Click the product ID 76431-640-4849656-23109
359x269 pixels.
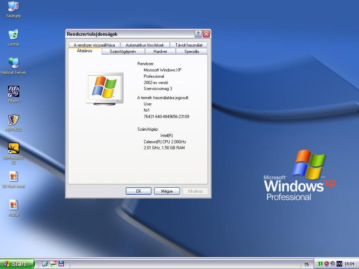click(x=167, y=116)
